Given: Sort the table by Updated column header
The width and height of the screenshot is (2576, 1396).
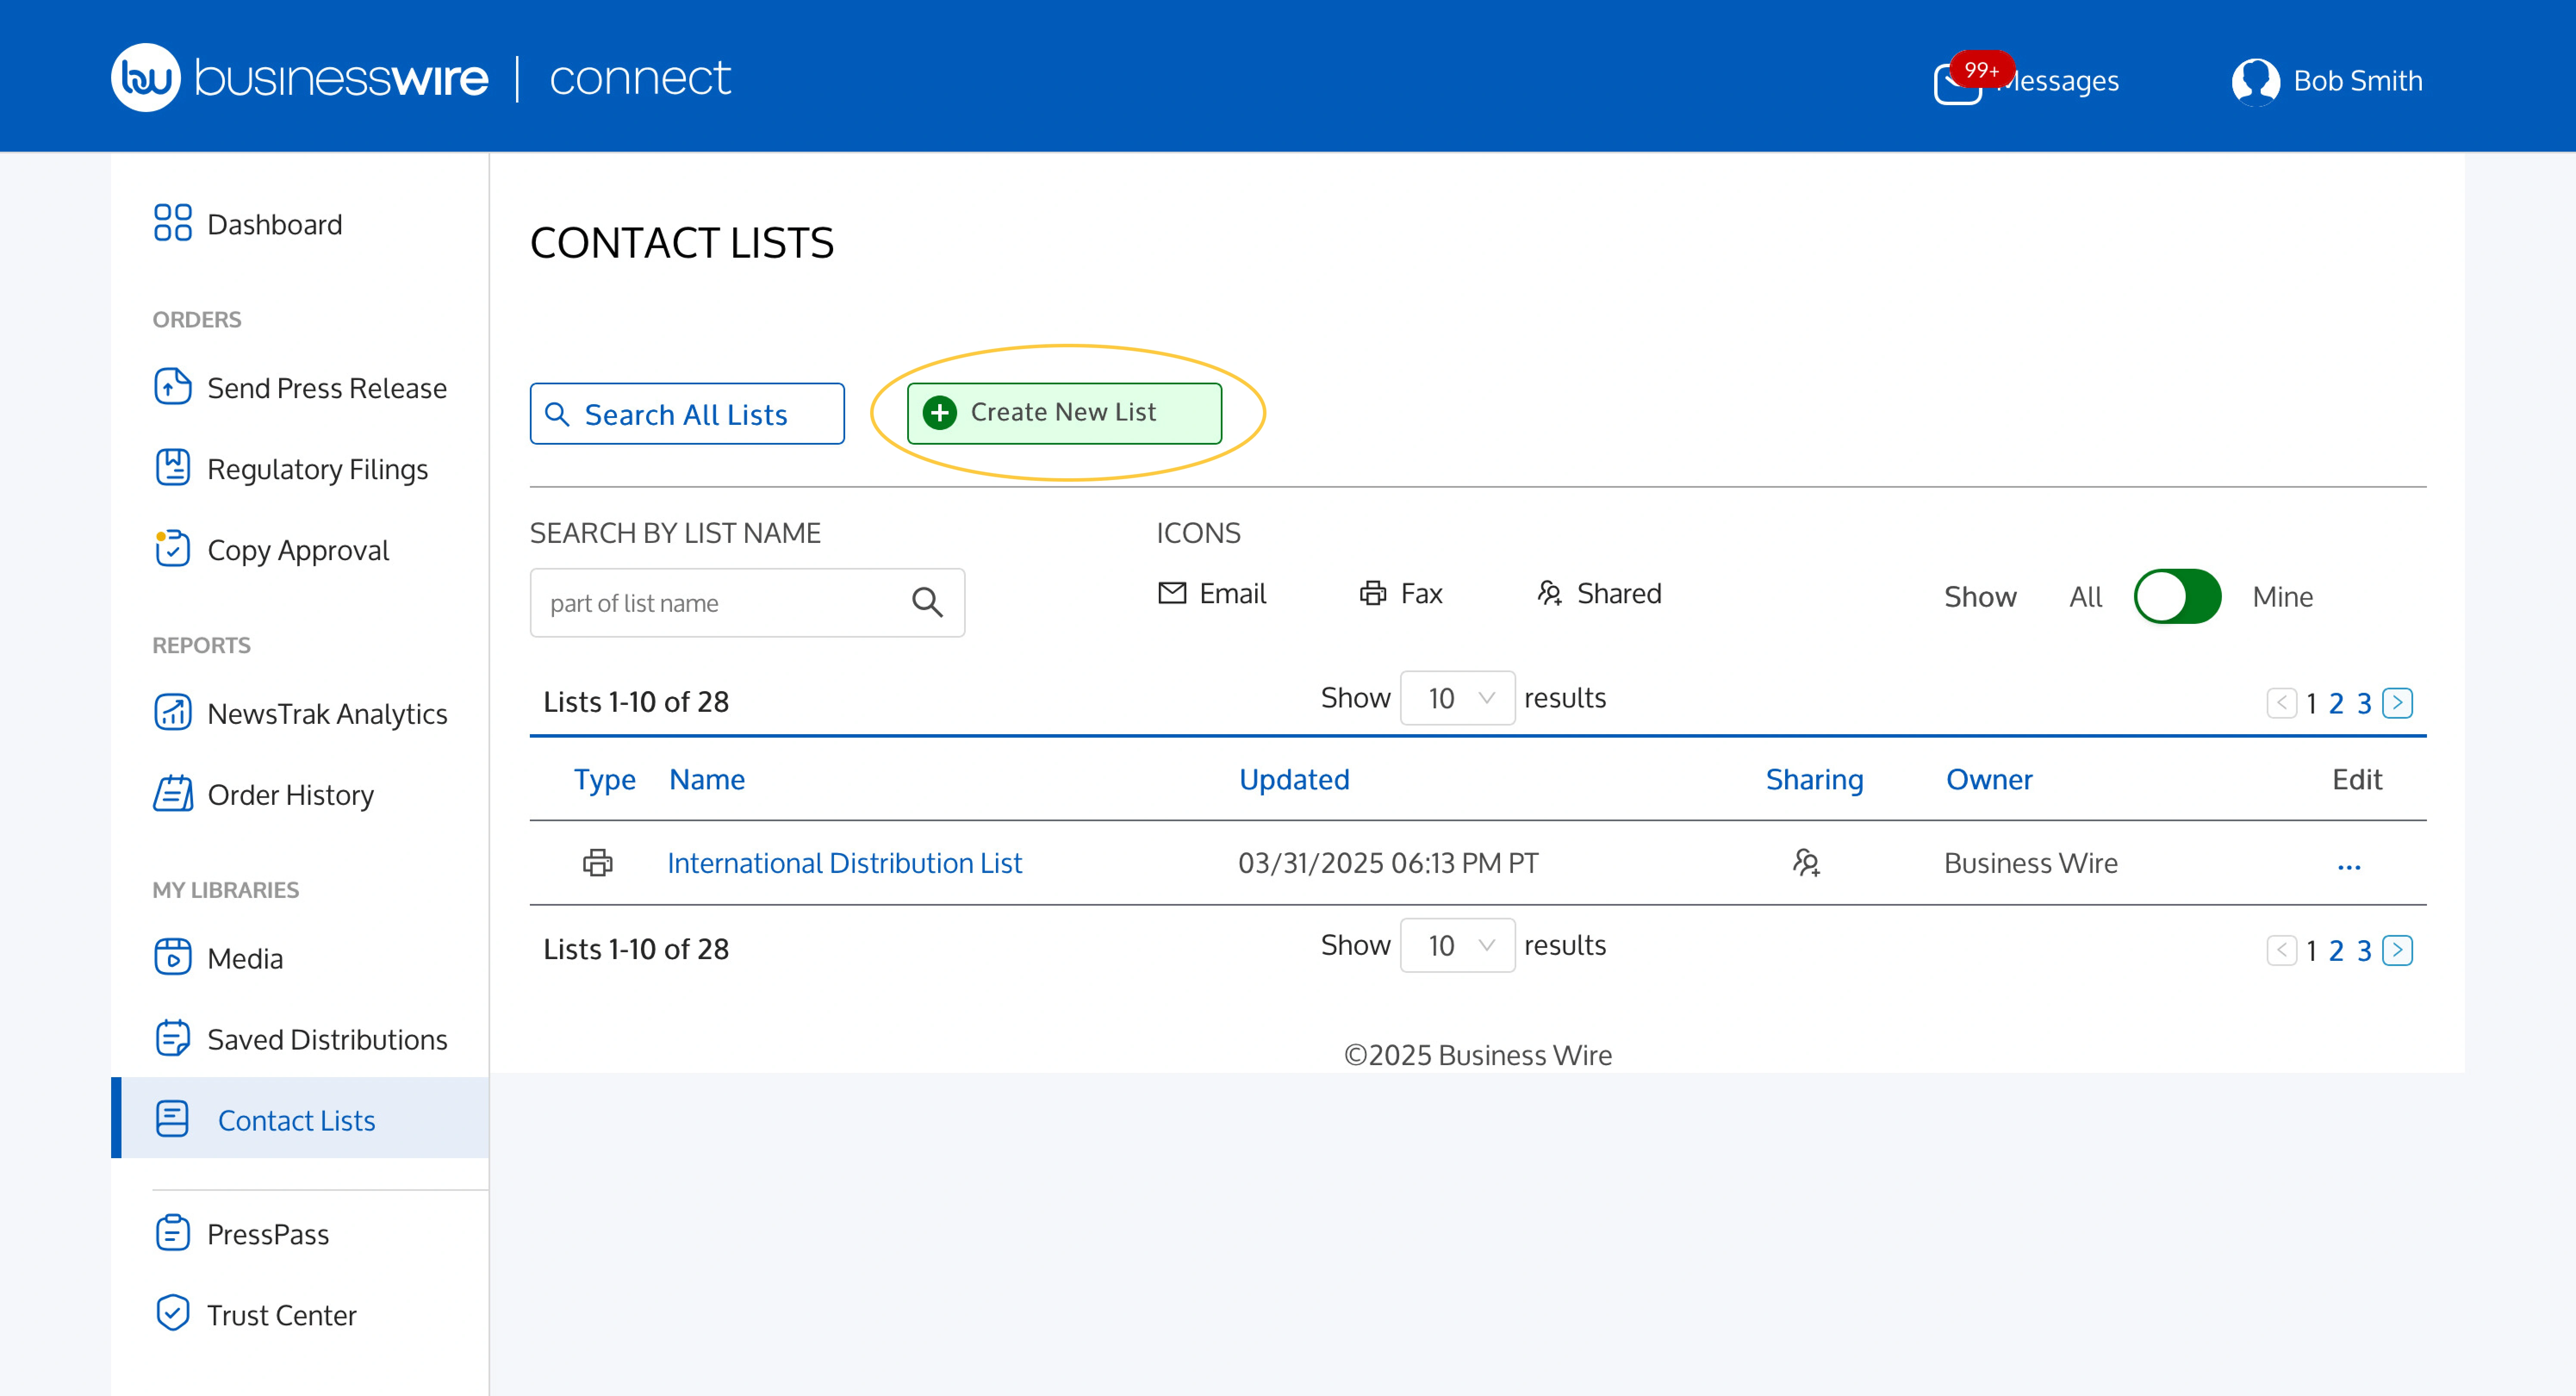Looking at the screenshot, I should tap(1294, 779).
